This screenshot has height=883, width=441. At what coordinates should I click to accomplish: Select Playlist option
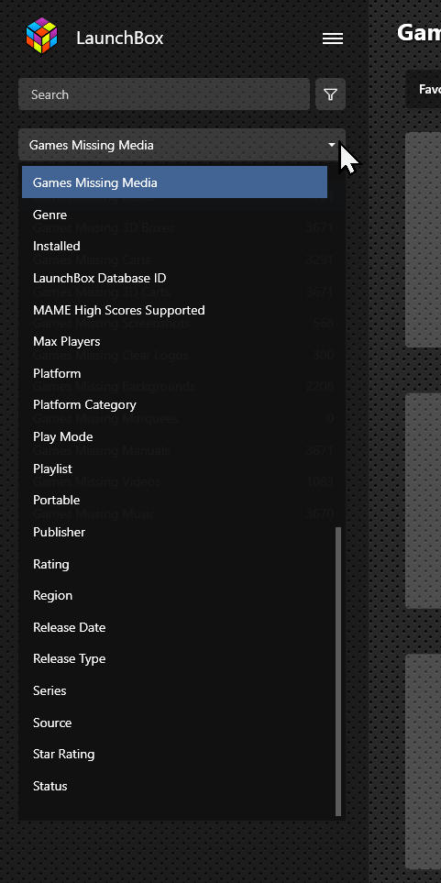[174, 469]
